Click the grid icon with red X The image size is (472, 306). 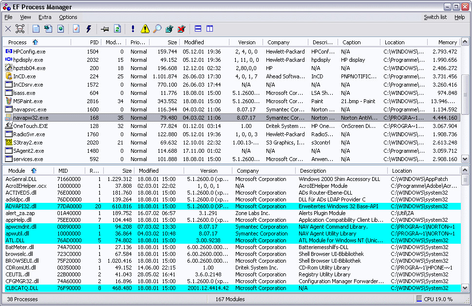(182, 29)
